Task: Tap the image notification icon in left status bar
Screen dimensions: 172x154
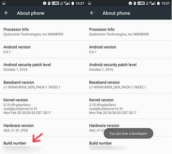Action: coord(4,3)
